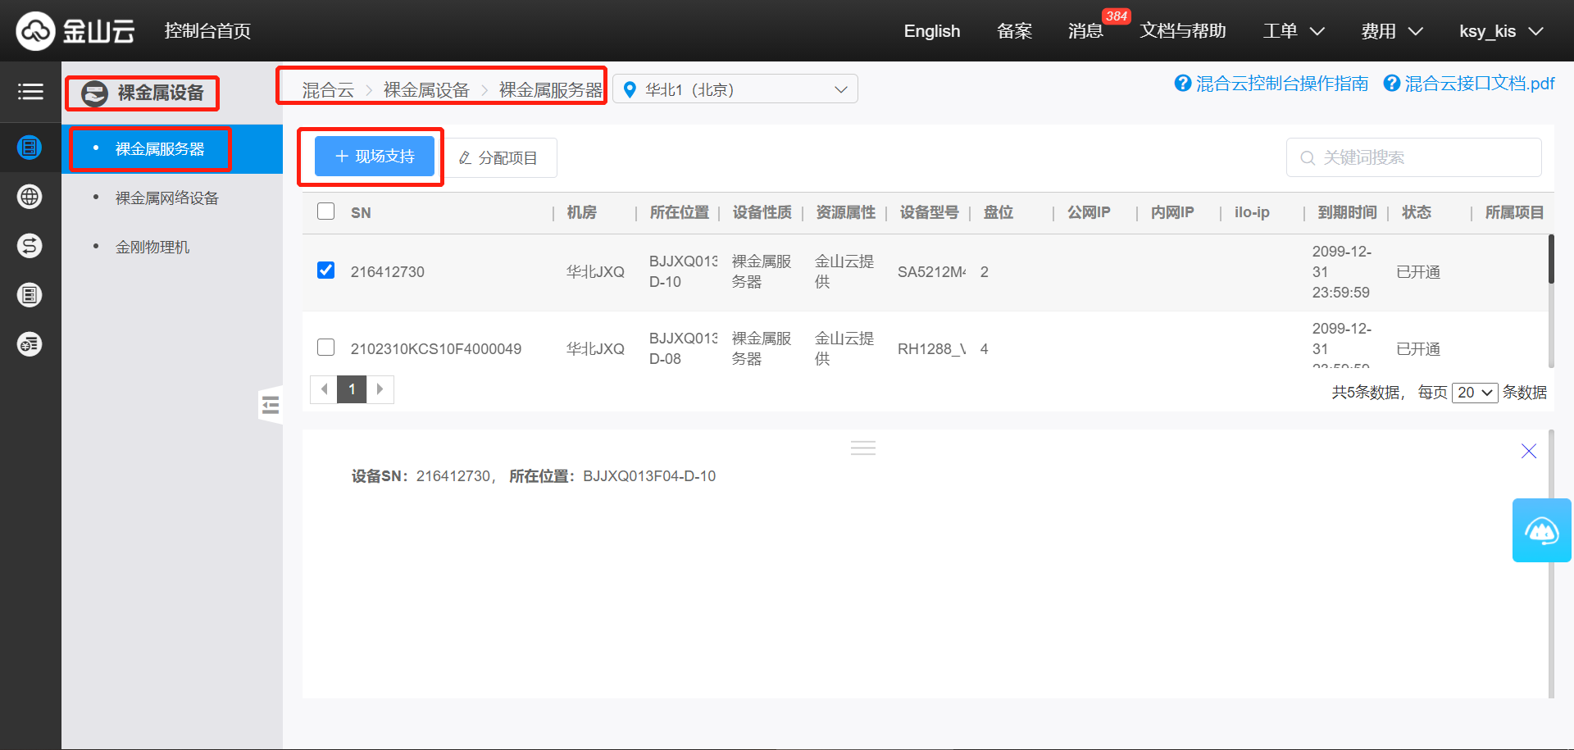Open the highlighted server sidebar icon
This screenshot has height=750, width=1574.
pyautogui.click(x=30, y=148)
